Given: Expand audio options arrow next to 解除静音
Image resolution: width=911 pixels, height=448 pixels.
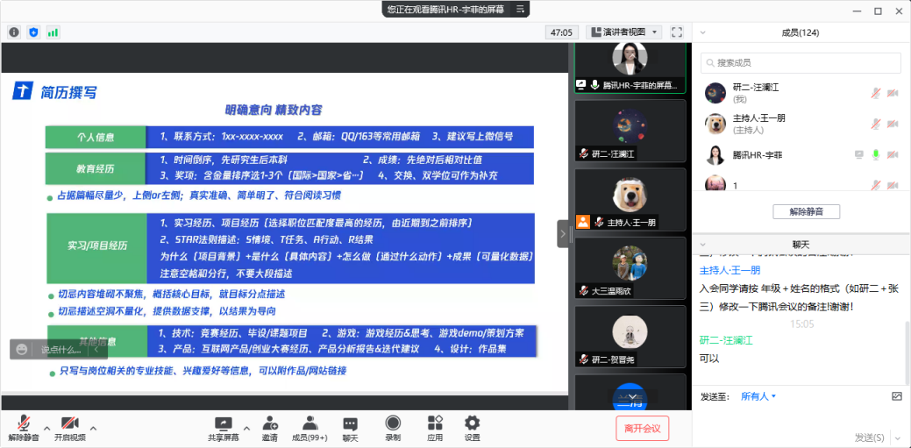Looking at the screenshot, I should (x=45, y=429).
